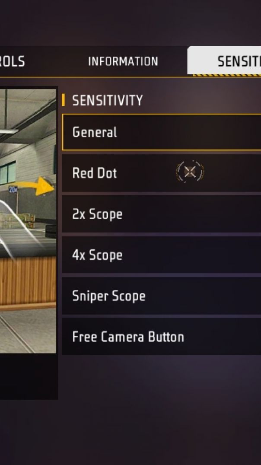261x465 pixels.
Task: Click the SENSITIVITY section heading text
Action: pyautogui.click(x=107, y=100)
